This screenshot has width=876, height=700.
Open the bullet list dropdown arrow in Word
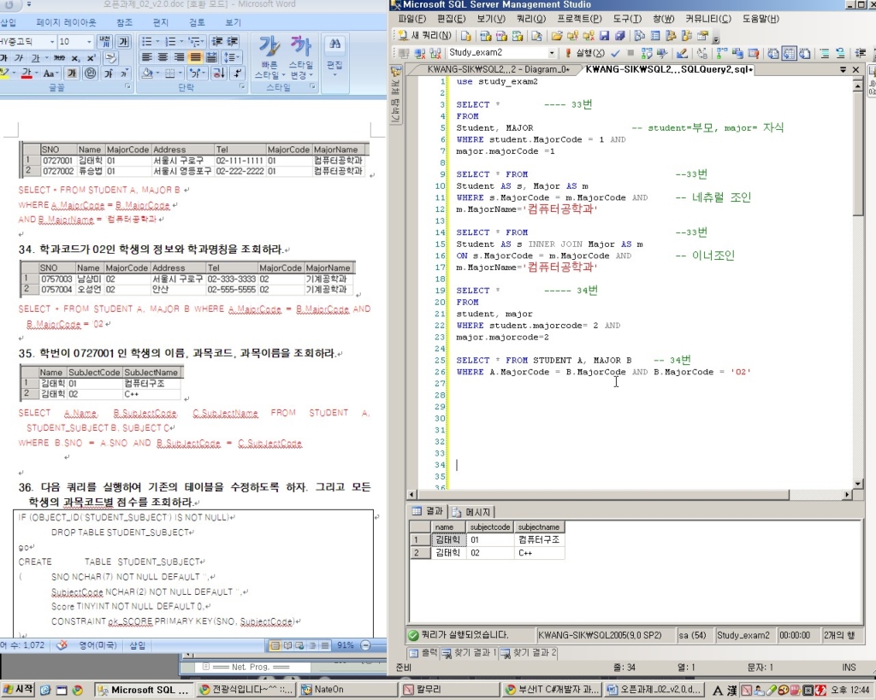point(157,42)
